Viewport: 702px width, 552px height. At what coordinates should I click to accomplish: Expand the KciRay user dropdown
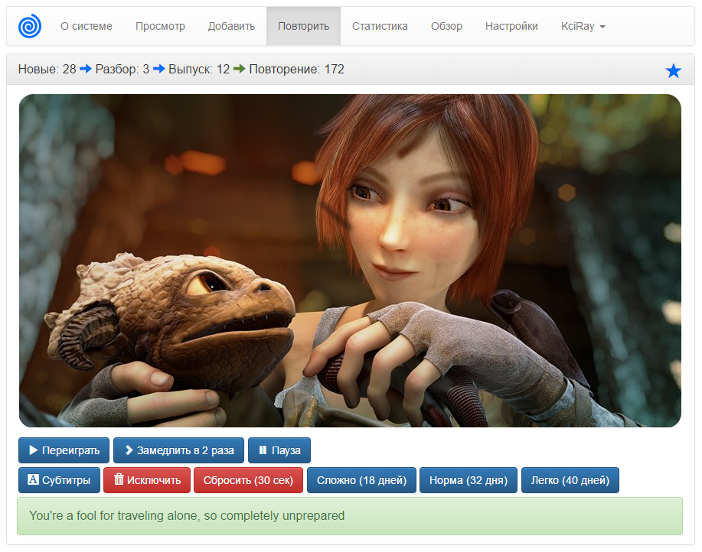click(583, 26)
